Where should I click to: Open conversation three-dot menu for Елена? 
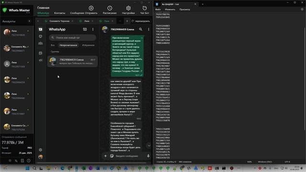[x=149, y=29]
